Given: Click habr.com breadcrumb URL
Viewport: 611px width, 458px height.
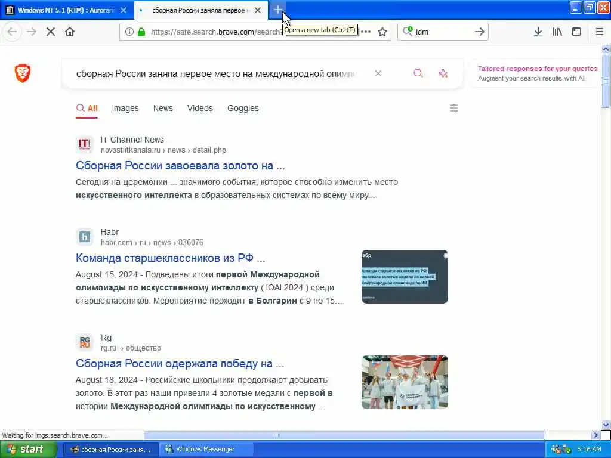Looking at the screenshot, I should (x=152, y=242).
